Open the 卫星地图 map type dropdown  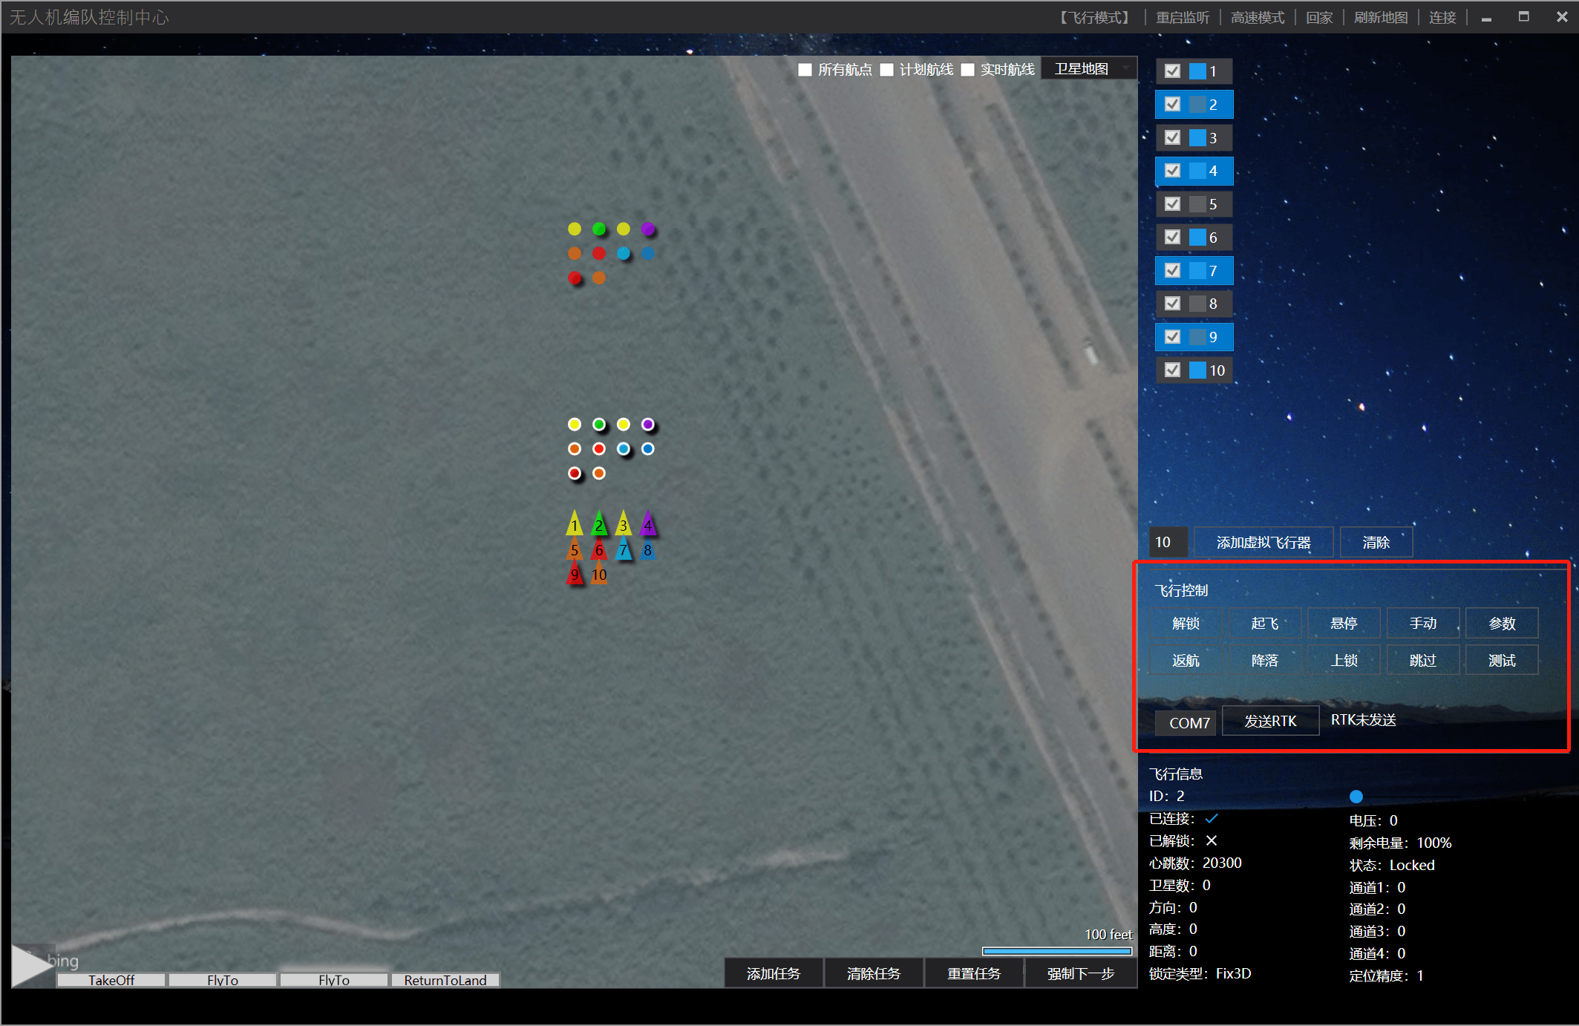coord(1089,69)
